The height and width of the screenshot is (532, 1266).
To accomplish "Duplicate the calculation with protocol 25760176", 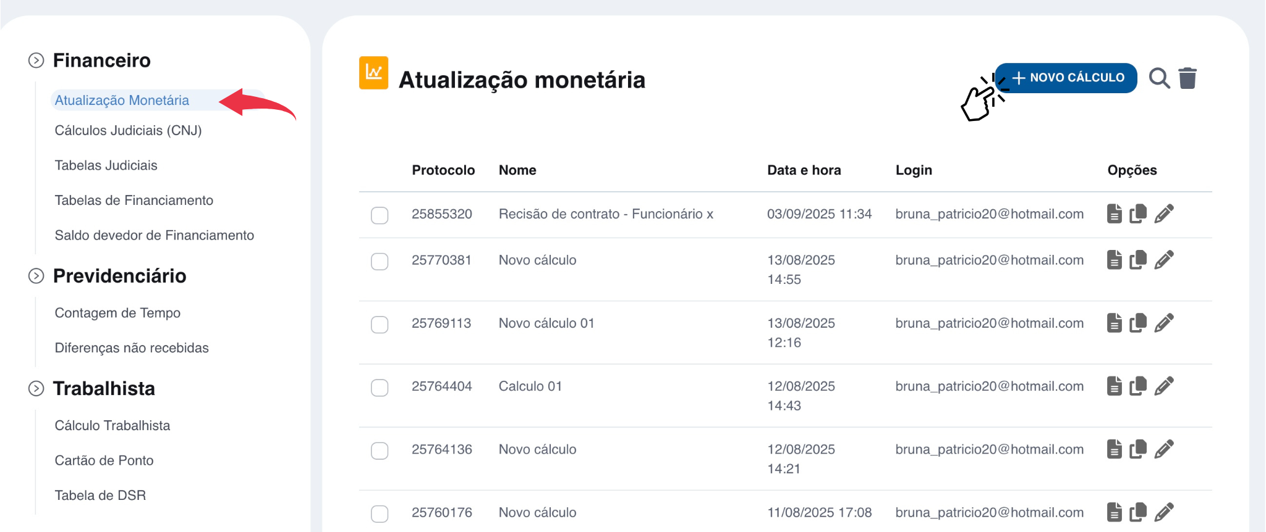I will tap(1138, 512).
